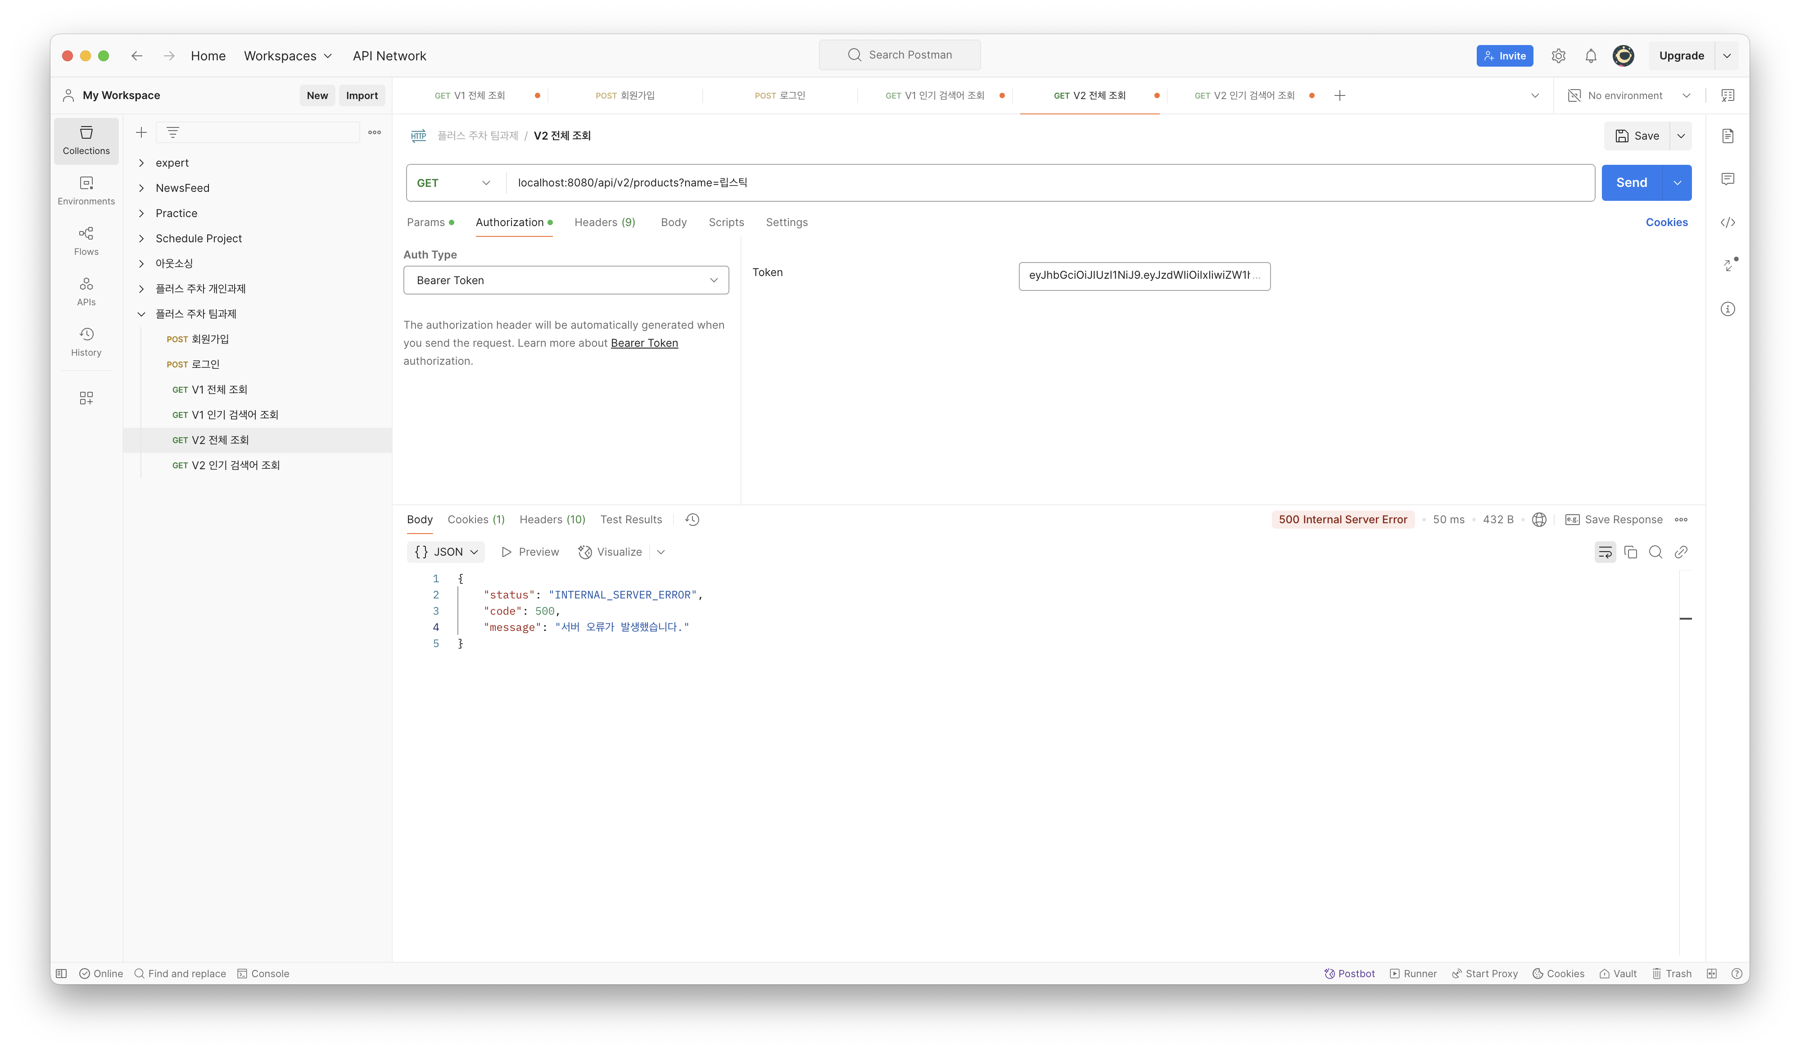The image size is (1800, 1051).
Task: Copy the response body with copy icon
Action: (1631, 552)
